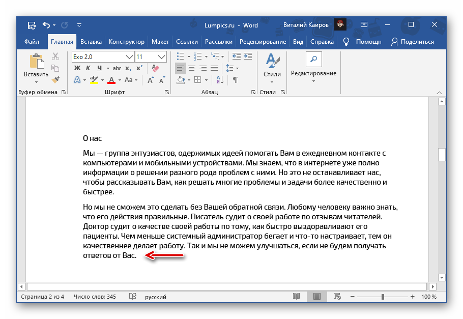The image size is (463, 319).
Task: Increase font size with large A
Action: tap(150, 80)
